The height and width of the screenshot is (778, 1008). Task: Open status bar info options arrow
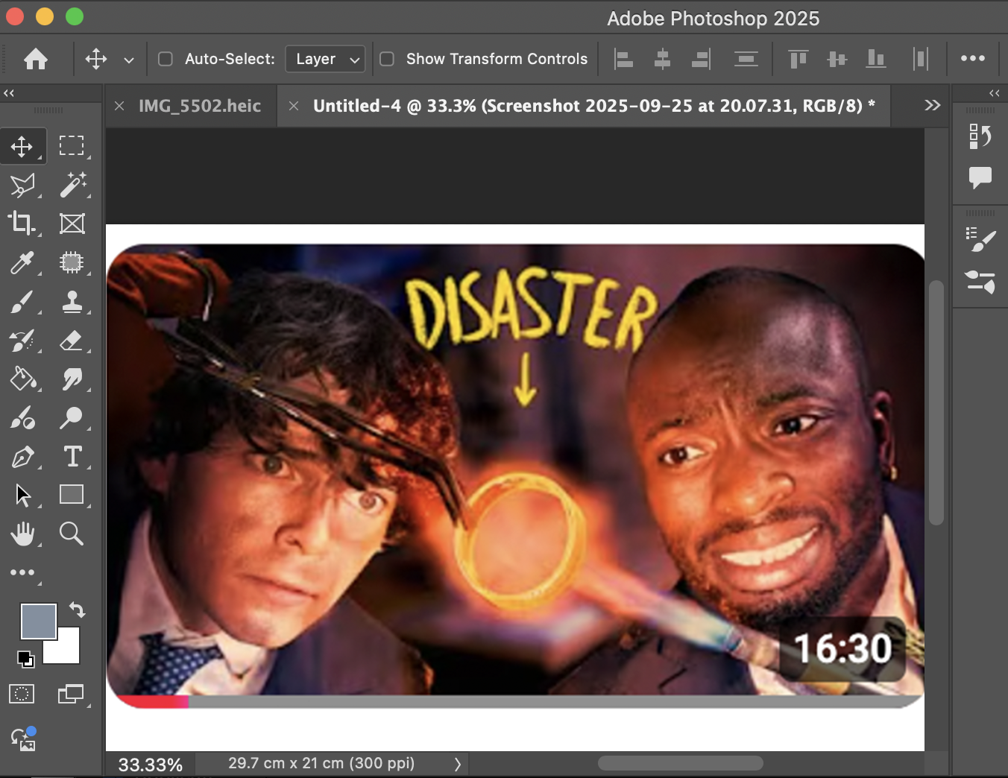point(458,764)
